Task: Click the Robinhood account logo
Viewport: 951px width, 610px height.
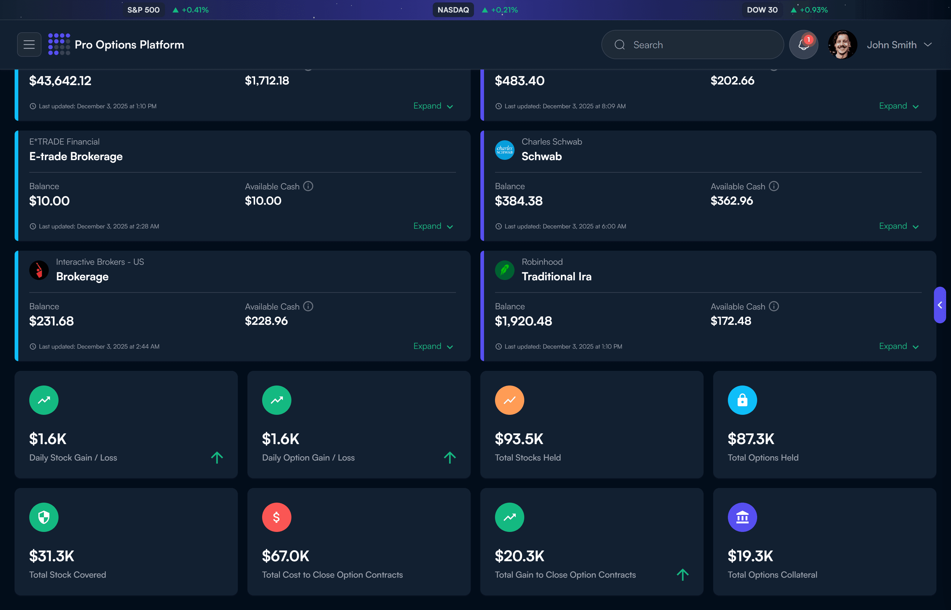Action: (504, 270)
